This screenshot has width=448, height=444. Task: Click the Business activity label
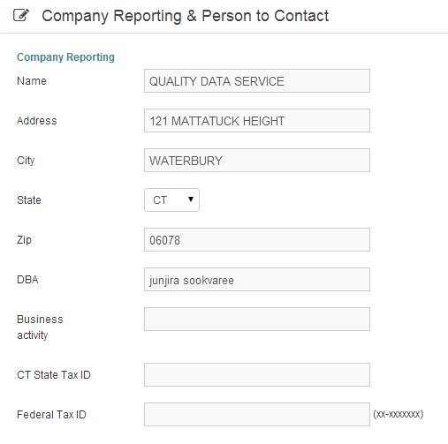tap(40, 327)
